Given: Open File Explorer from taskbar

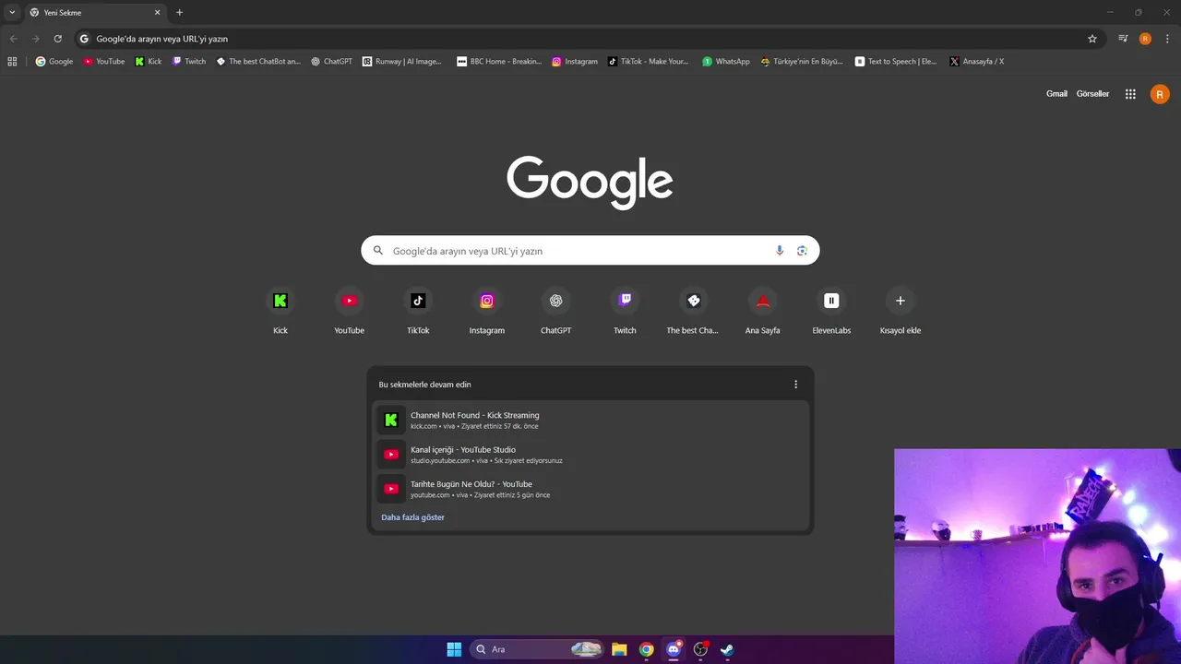Looking at the screenshot, I should [x=619, y=649].
